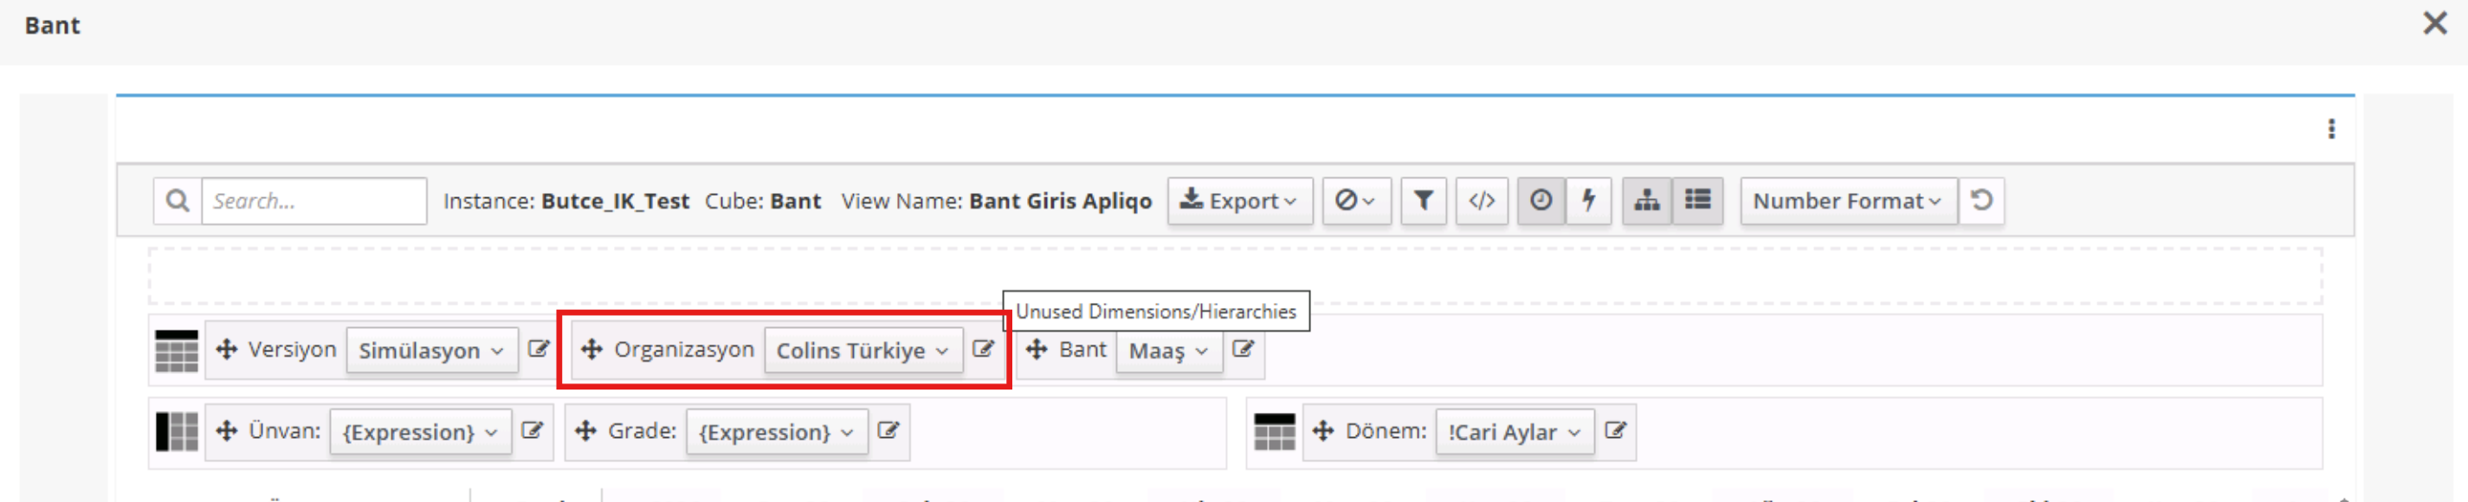2468x502 pixels.
Task: Open the suppress zeros dropdown button
Action: [1356, 201]
